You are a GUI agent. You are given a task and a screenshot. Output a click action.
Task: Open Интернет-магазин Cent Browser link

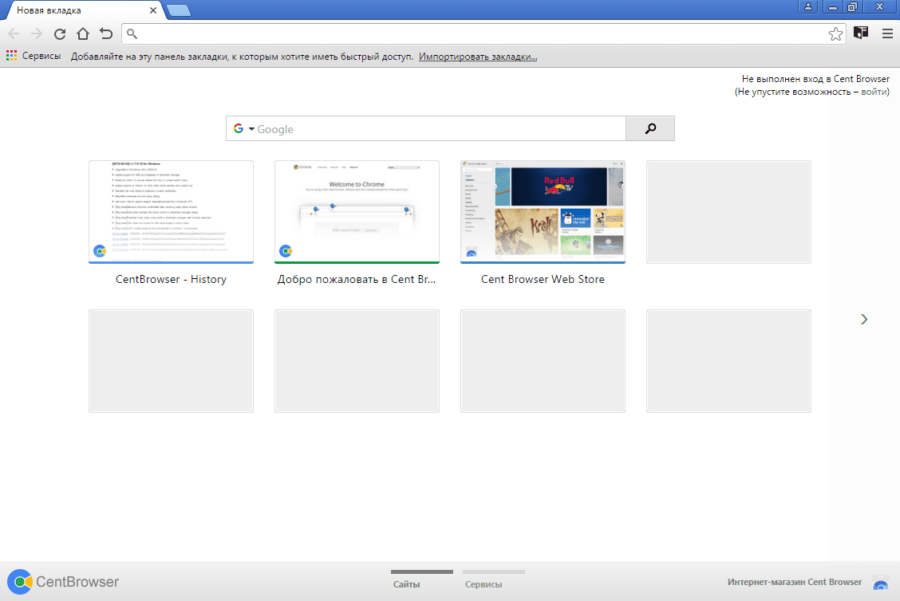794,582
